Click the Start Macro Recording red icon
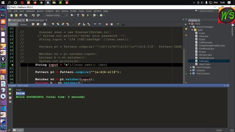Image resolution: width=235 pixels, height=132 pixels. pos(107,24)
